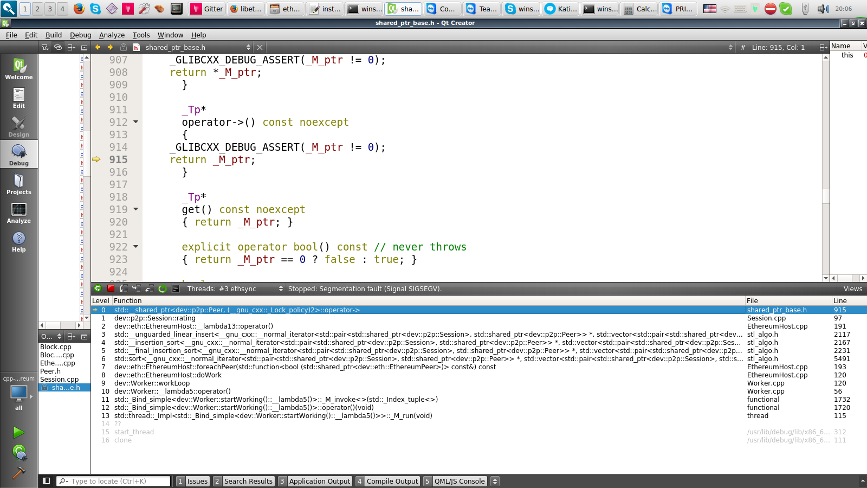Open the Window menu
The image size is (867, 488).
coord(170,35)
